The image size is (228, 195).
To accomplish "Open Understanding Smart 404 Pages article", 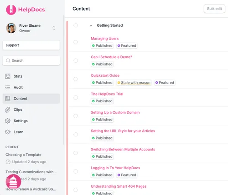I will pos(119,186).
